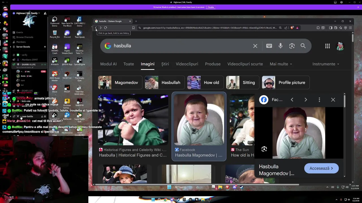
Task: Select the How old suggestion chip
Action: tap(205, 83)
